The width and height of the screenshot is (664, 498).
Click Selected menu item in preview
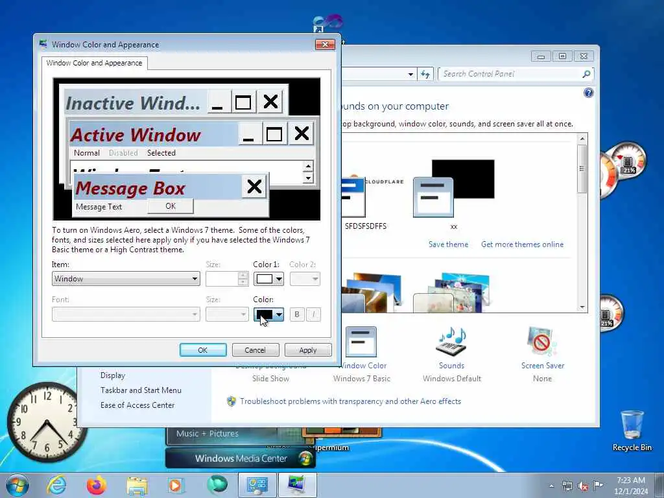pyautogui.click(x=161, y=153)
